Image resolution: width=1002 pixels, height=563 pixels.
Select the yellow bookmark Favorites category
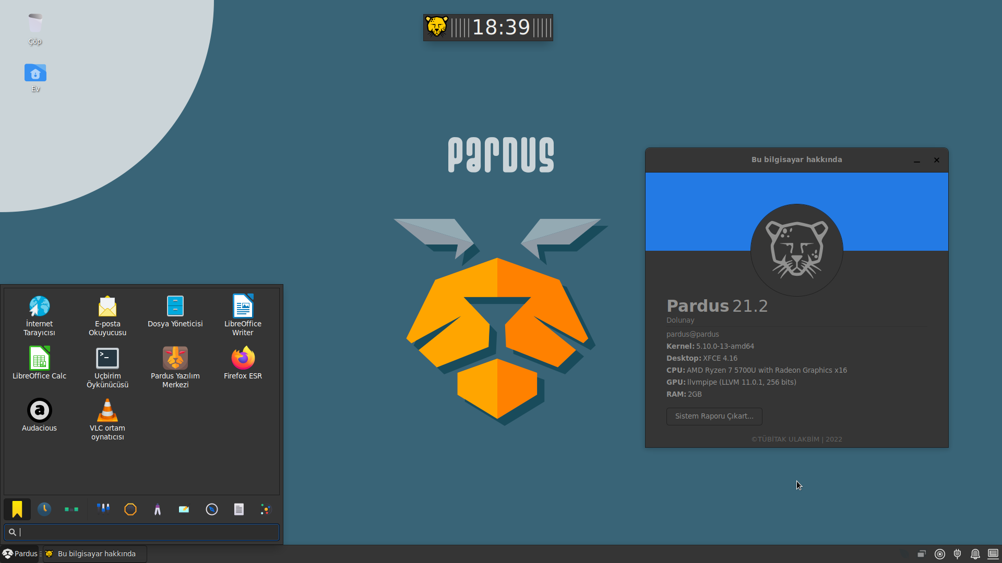17,509
